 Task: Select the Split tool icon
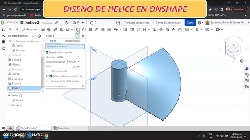pos(138,30)
